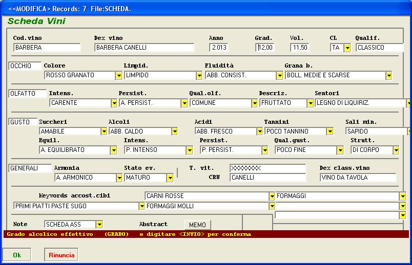412x265 pixels.
Task: Click the OCCHIO section box
Action: click(x=25, y=66)
